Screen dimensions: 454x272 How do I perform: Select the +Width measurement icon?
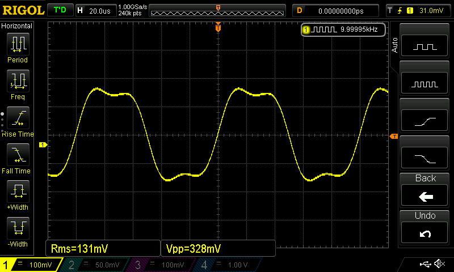(x=18, y=192)
